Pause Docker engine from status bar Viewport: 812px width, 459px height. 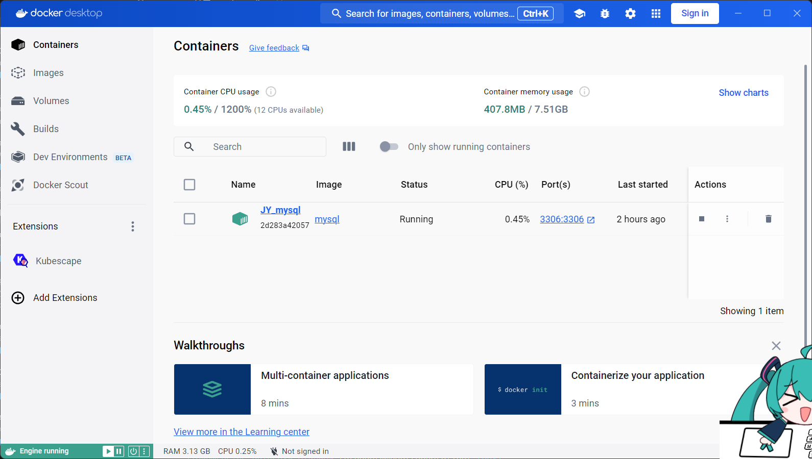[x=119, y=451]
